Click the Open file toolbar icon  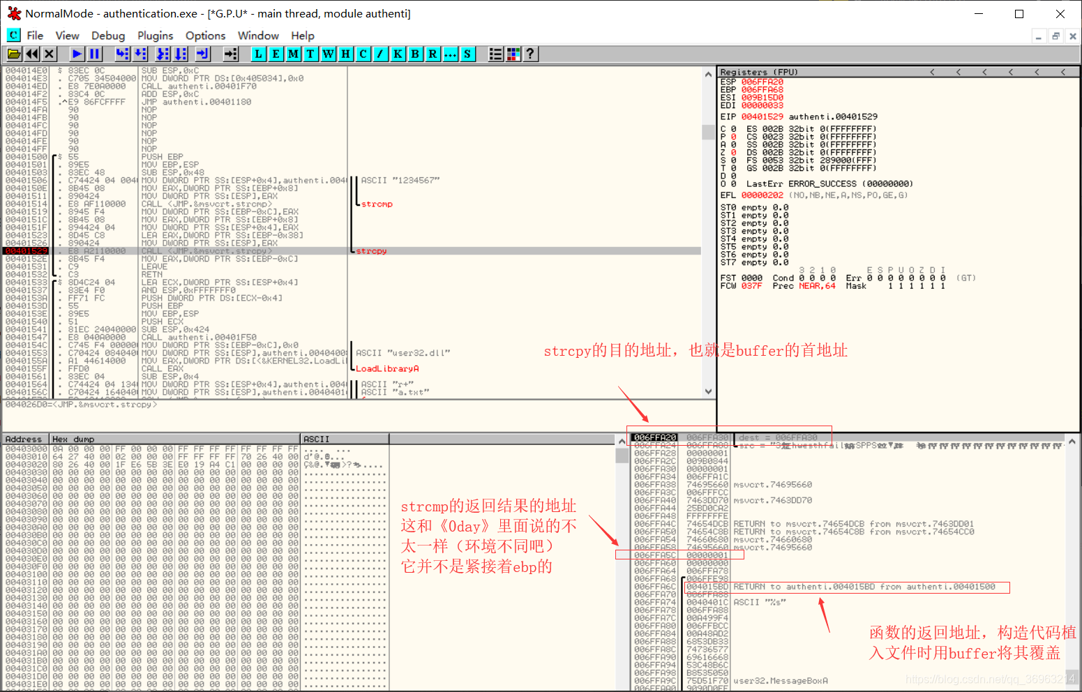pyautogui.click(x=14, y=54)
